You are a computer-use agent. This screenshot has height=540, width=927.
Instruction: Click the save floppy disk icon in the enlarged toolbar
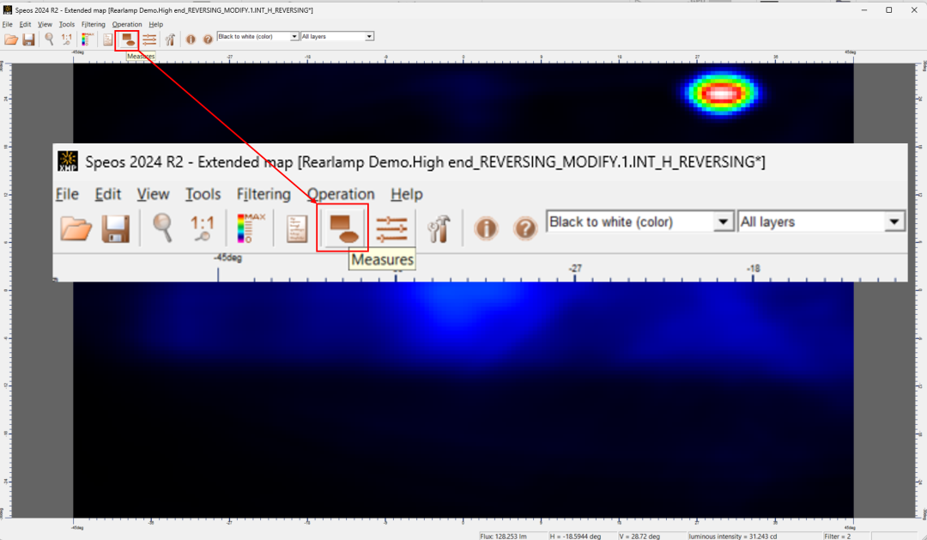pyautogui.click(x=115, y=228)
